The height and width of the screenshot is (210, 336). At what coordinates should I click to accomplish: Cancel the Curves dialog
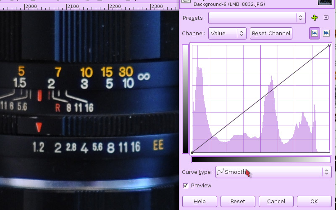276,201
